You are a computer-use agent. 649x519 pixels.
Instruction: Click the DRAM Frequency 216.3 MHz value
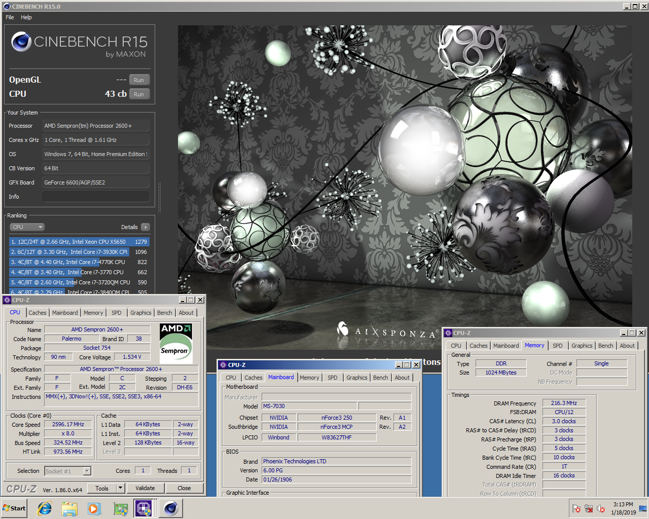[564, 403]
